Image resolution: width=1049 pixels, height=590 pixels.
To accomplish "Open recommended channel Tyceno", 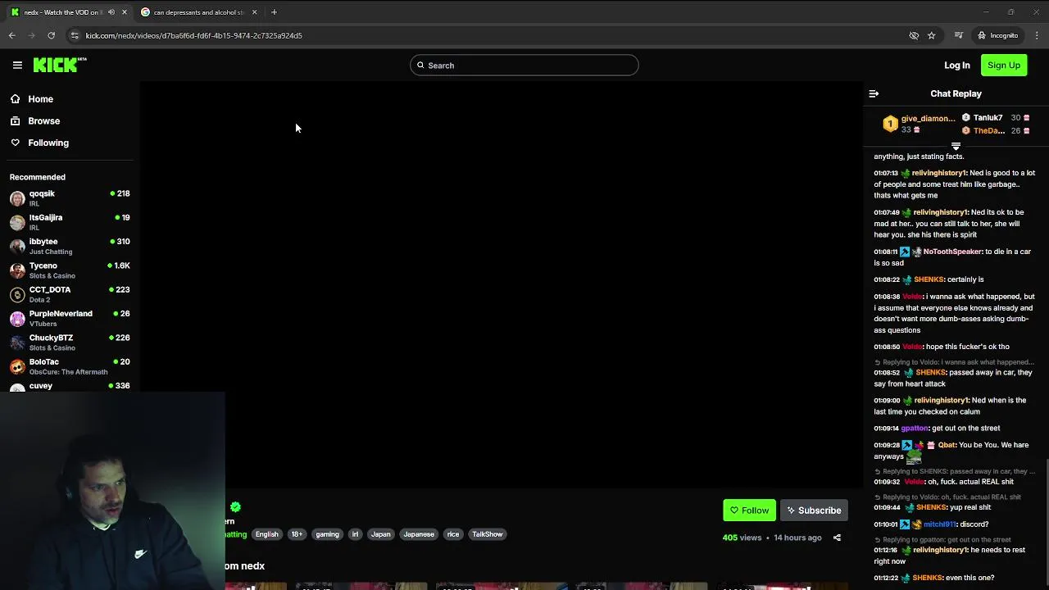I will 70,270.
